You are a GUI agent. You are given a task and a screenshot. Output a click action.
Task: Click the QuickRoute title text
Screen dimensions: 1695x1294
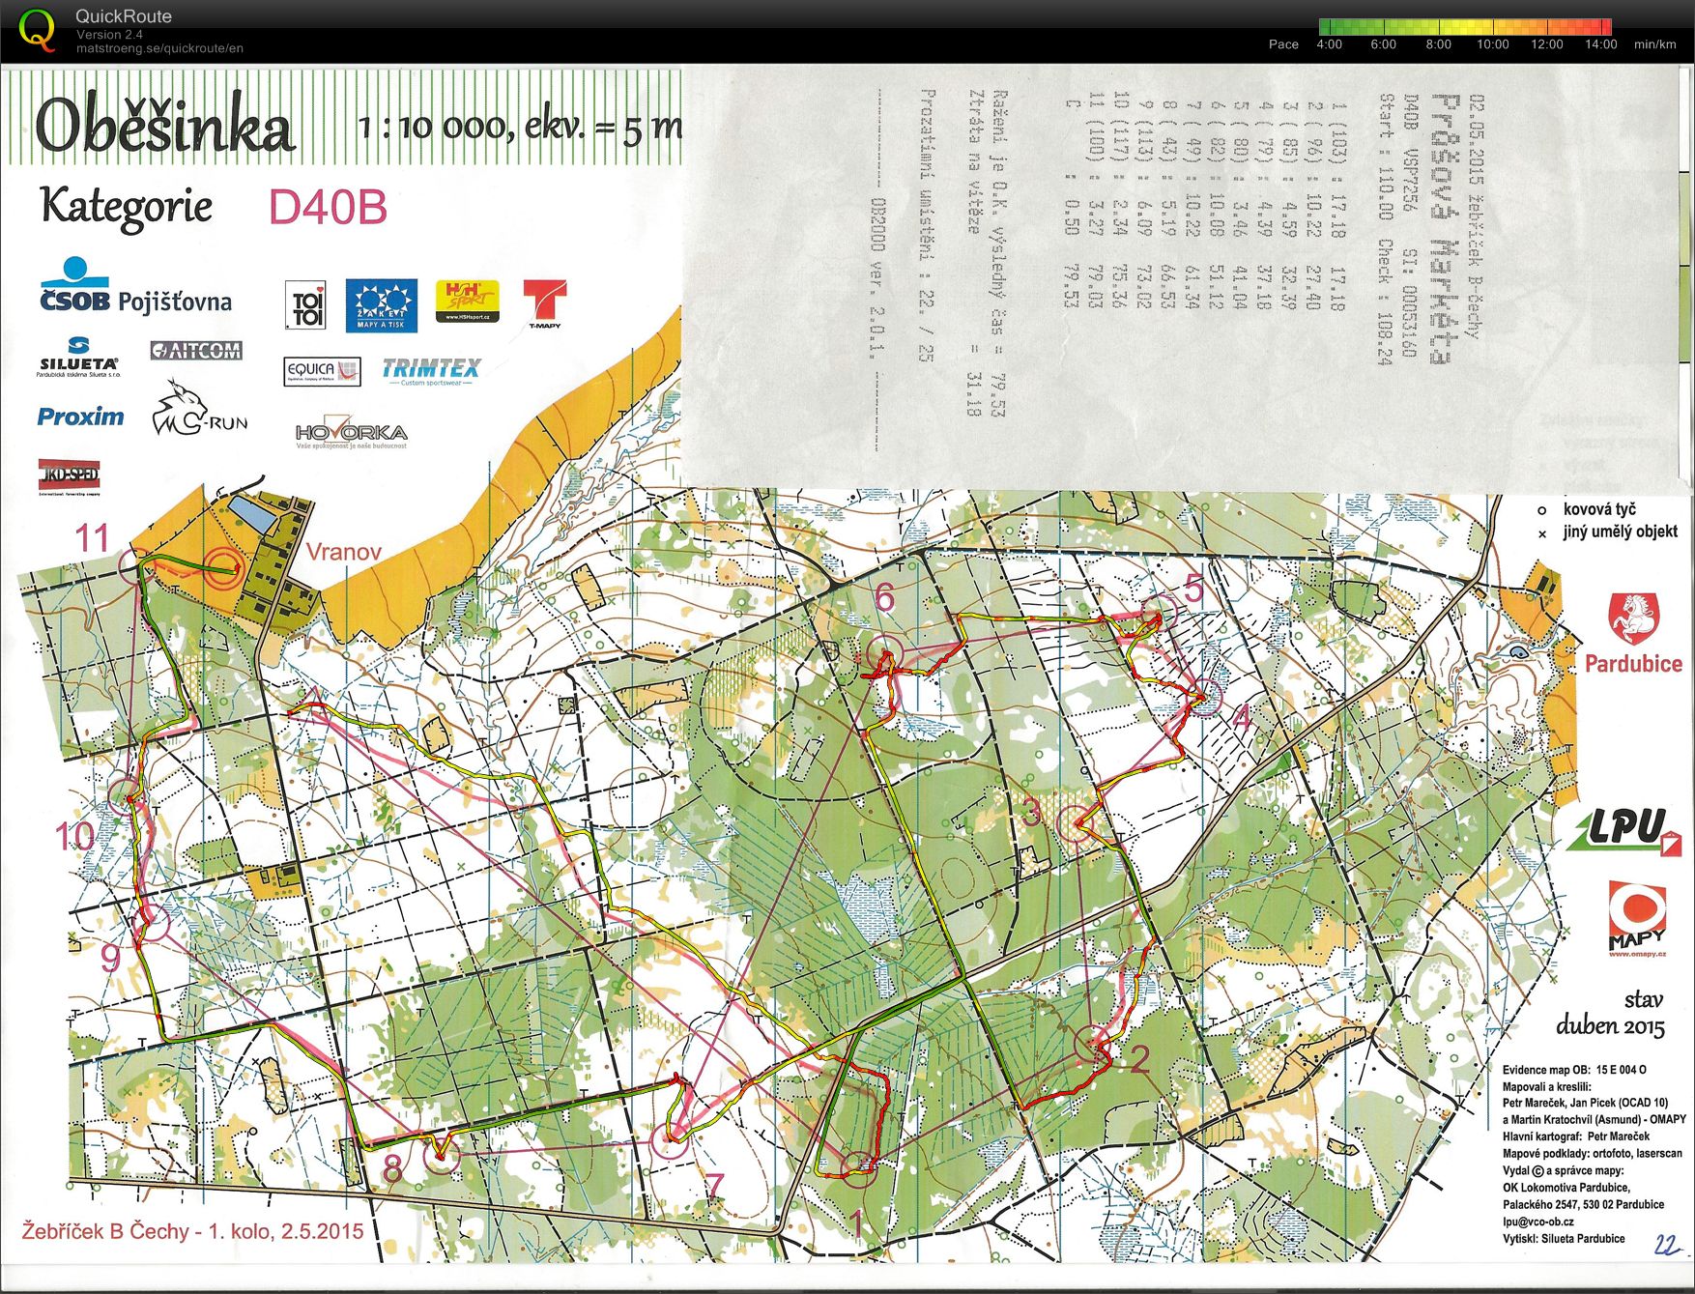pos(124,16)
